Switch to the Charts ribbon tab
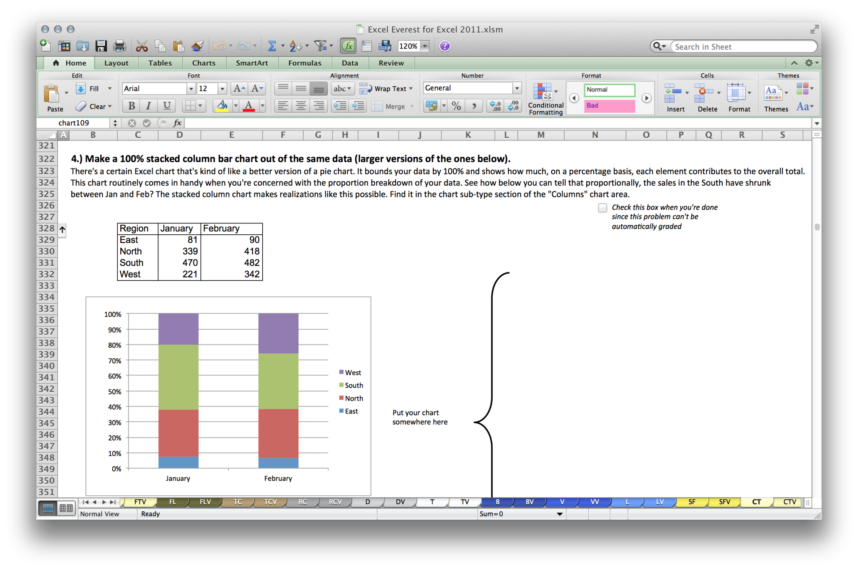This screenshot has width=858, height=570. tap(204, 63)
